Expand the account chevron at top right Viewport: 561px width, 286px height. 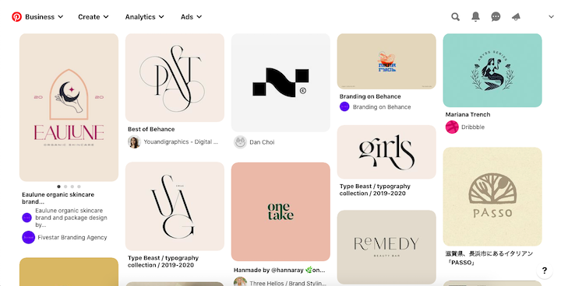(551, 17)
